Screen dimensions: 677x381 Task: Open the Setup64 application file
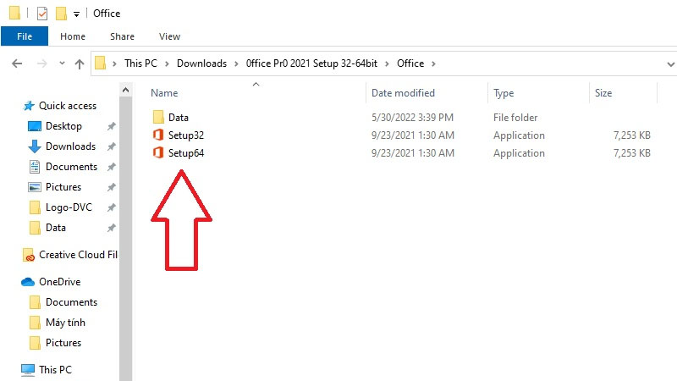pos(185,153)
